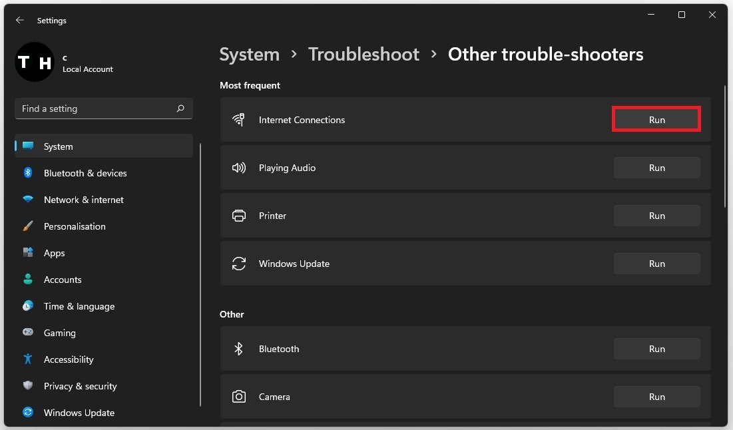Open the Apps settings section
The width and height of the screenshot is (733, 430).
[55, 253]
